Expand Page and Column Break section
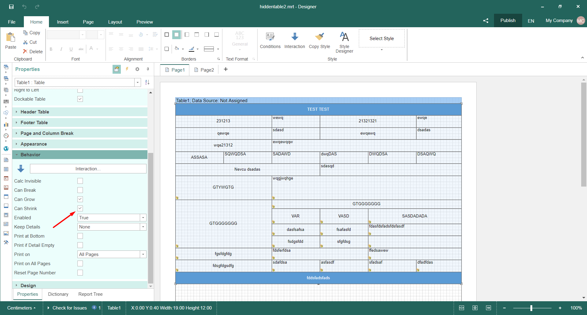Viewport: 587px width, 315px height. click(x=80, y=133)
